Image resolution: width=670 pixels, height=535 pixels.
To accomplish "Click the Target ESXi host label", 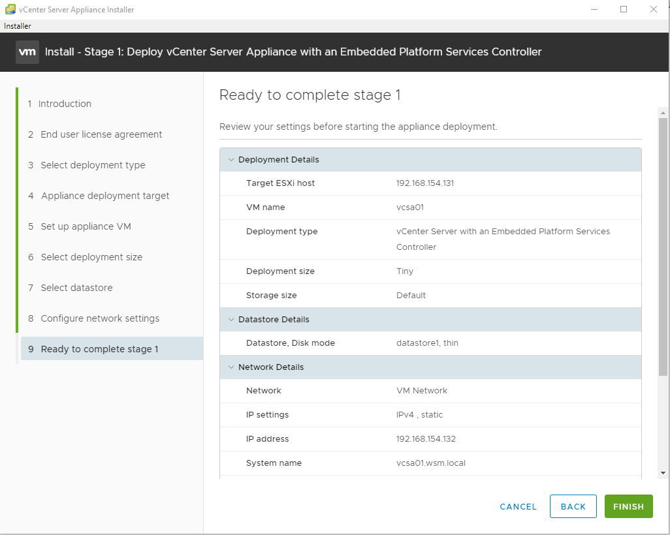I will (280, 183).
